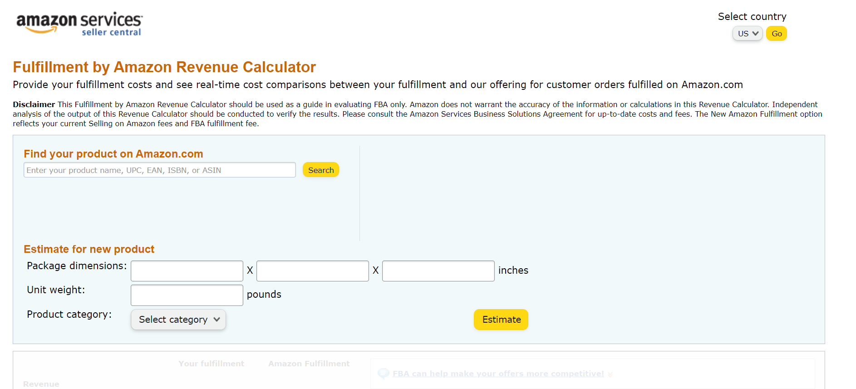Expand the chevron after the FBA competitive link
The image size is (856, 389).
pos(610,374)
